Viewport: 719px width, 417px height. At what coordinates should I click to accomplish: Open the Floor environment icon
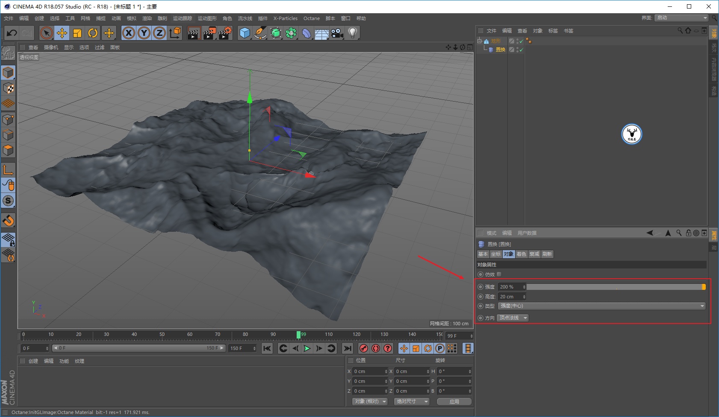pyautogui.click(x=321, y=33)
